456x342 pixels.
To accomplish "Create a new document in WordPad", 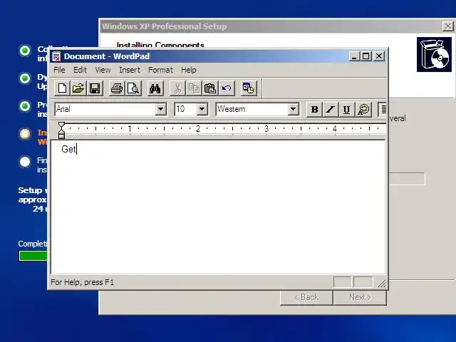I will 62,88.
